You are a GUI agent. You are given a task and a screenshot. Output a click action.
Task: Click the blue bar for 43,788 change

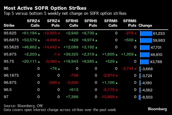point(145,62)
